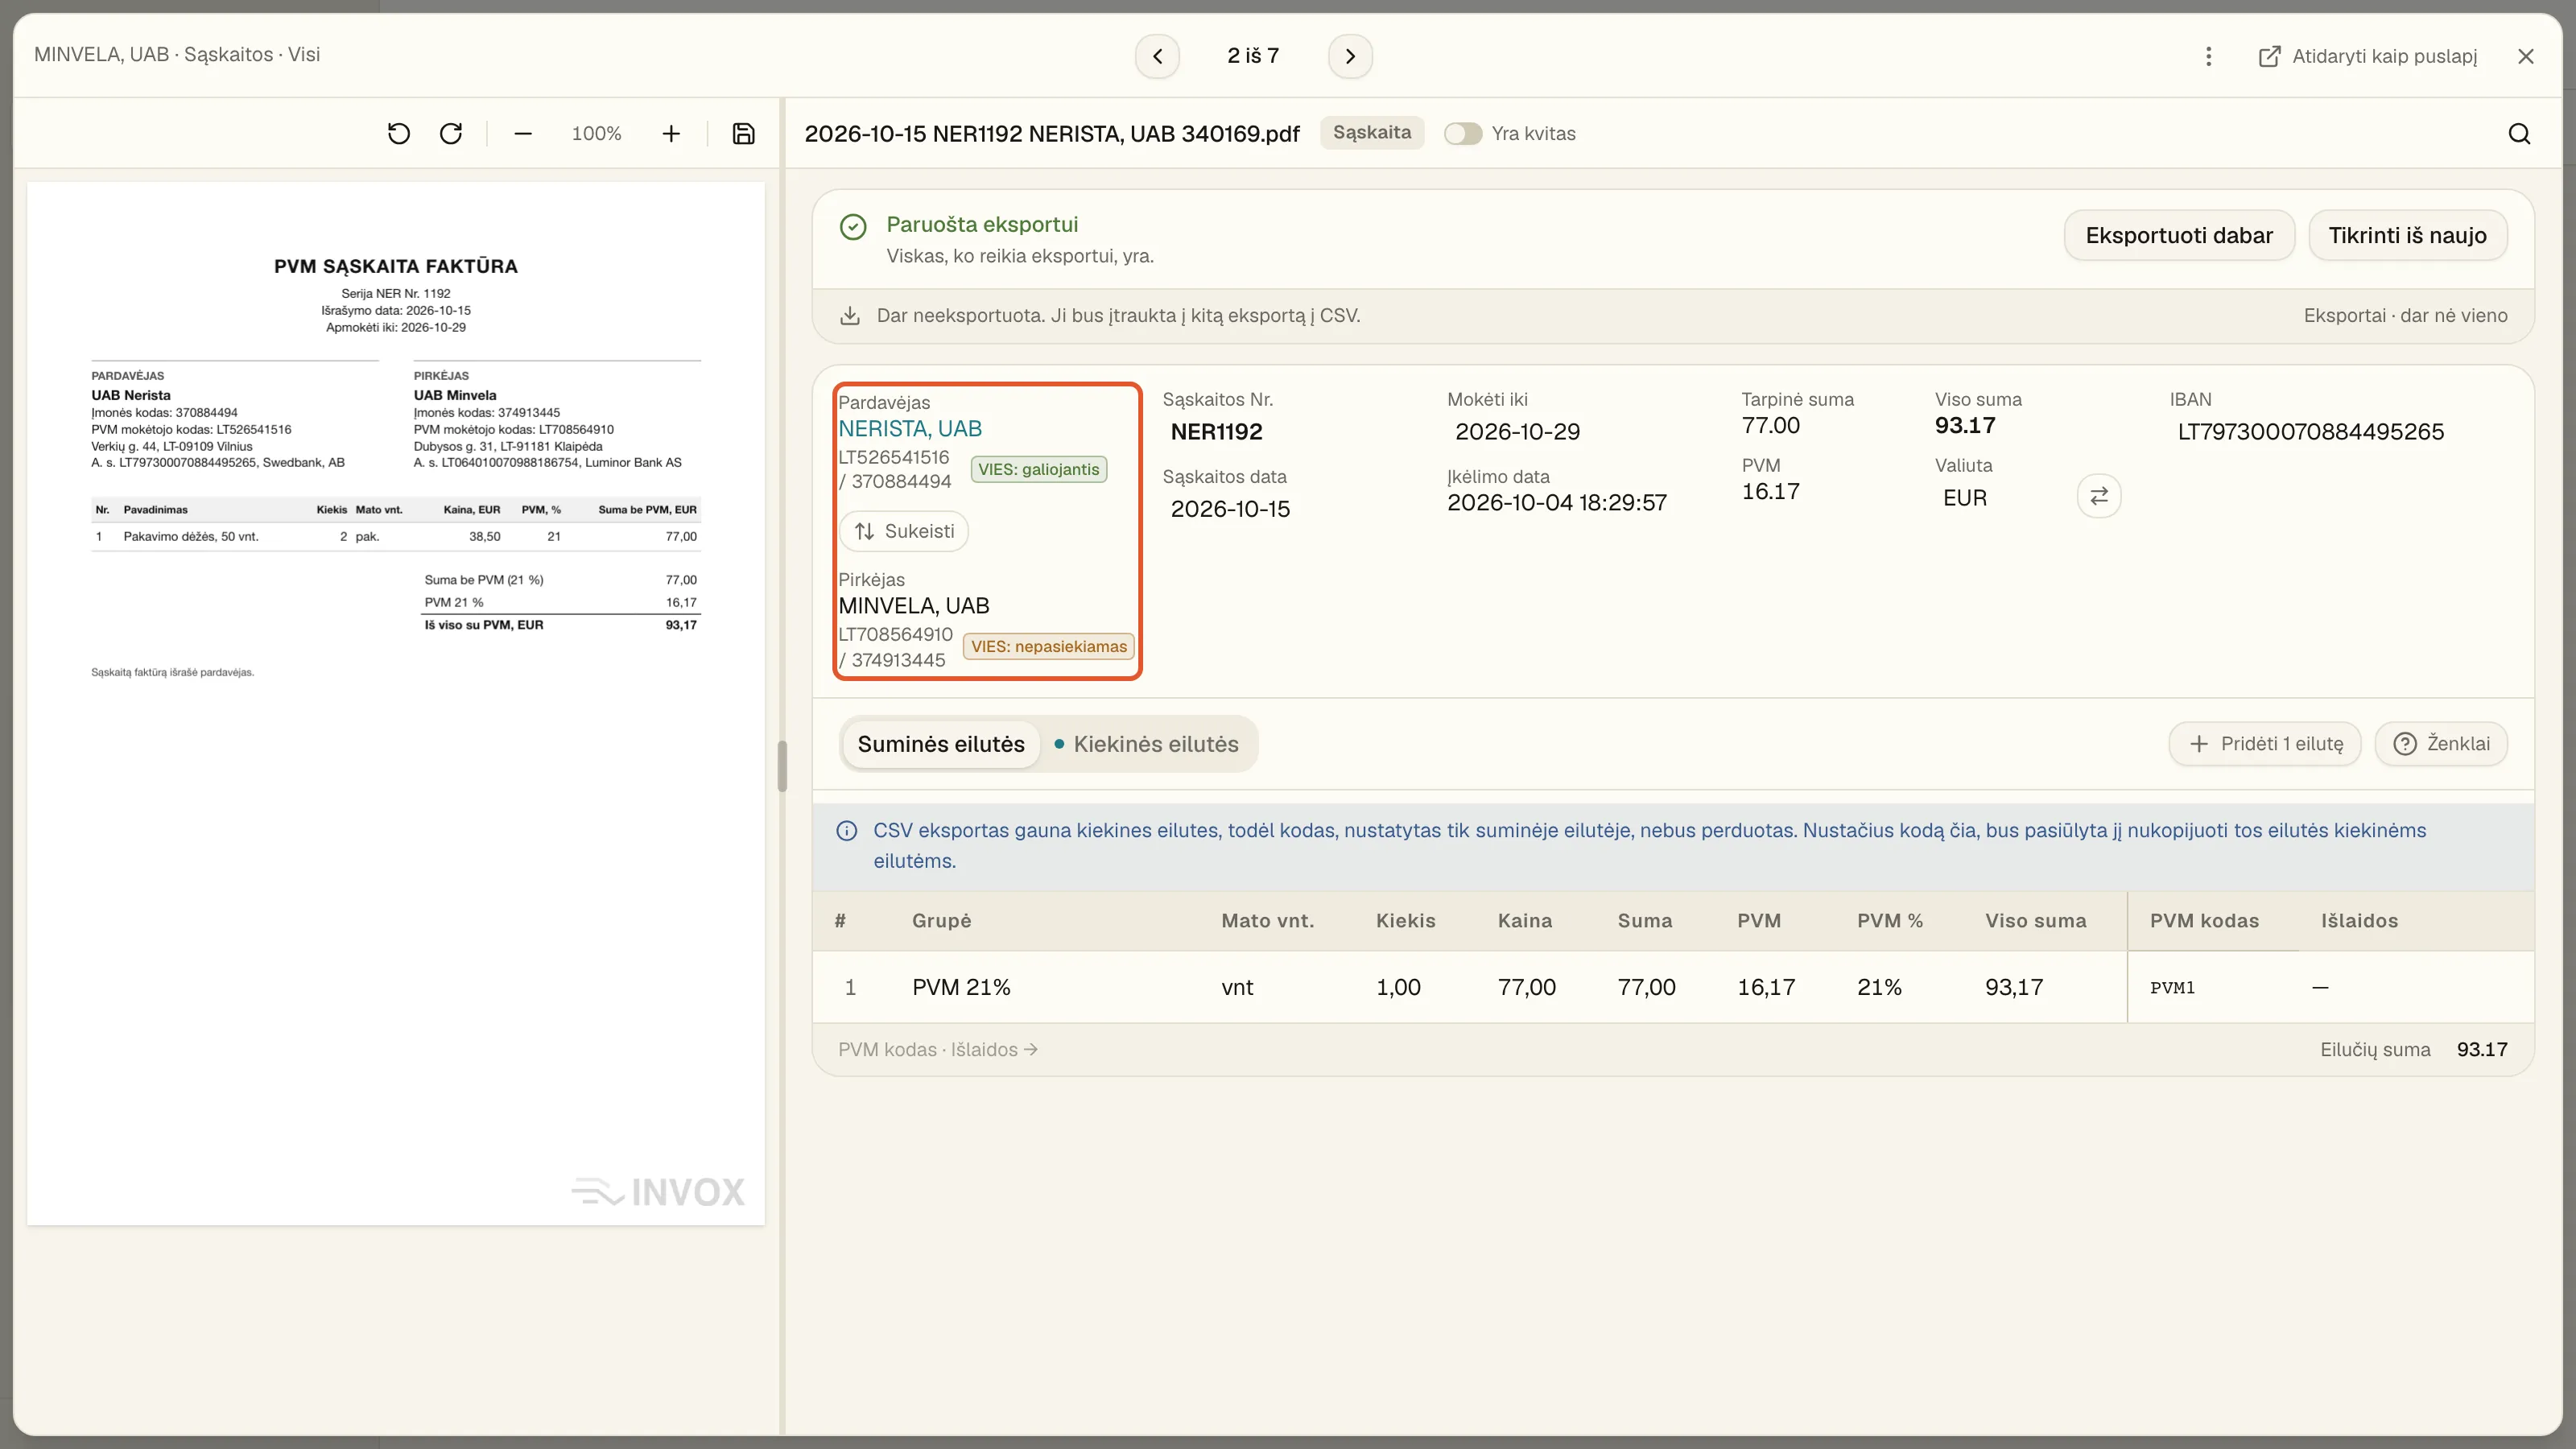
Task: Edit the Valiuta field EUR
Action: [1964, 498]
